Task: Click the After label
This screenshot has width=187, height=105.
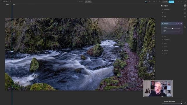Action: point(14,5)
